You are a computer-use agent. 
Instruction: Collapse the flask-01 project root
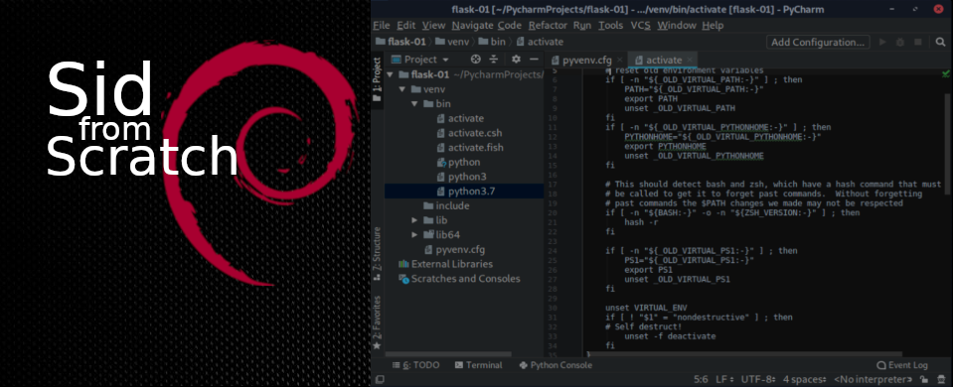click(390, 74)
